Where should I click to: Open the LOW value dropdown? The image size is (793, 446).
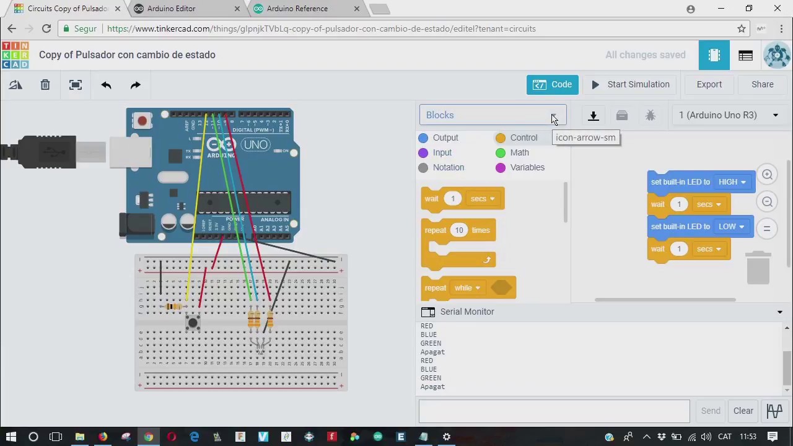[732, 227]
